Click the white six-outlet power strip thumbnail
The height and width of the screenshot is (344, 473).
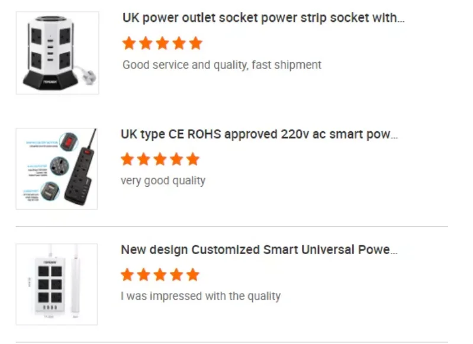pos(57,284)
